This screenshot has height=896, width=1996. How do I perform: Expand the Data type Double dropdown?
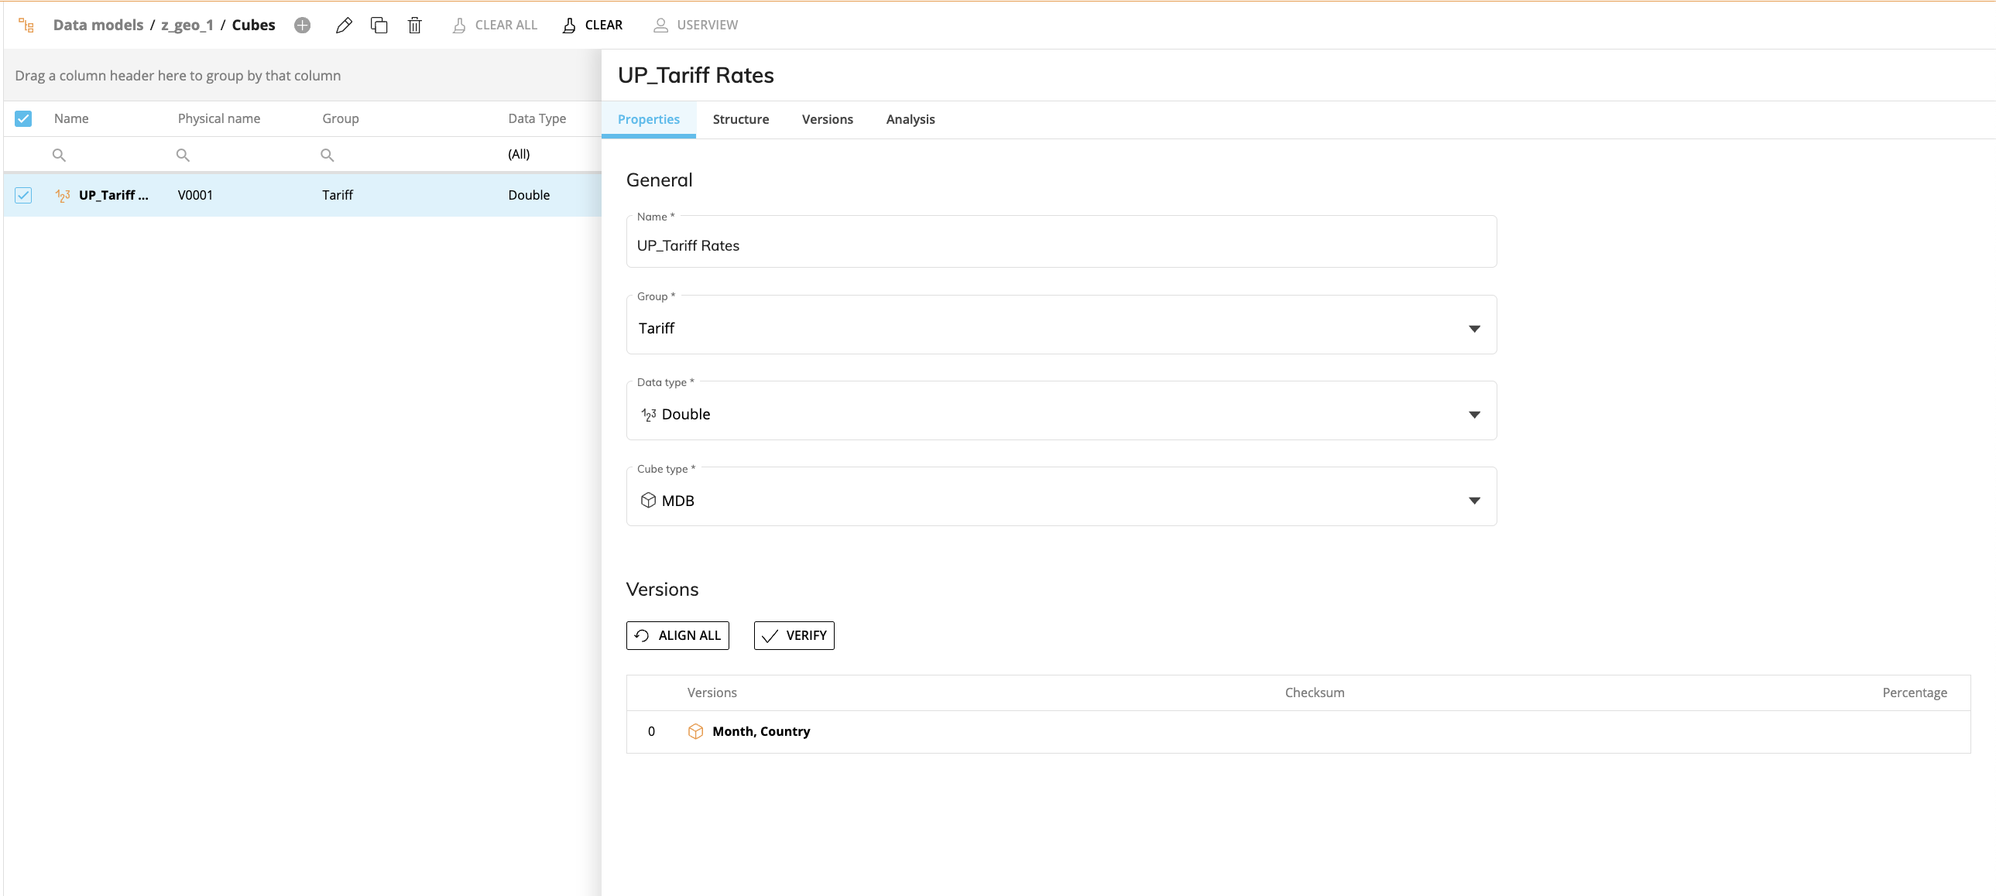point(1060,414)
